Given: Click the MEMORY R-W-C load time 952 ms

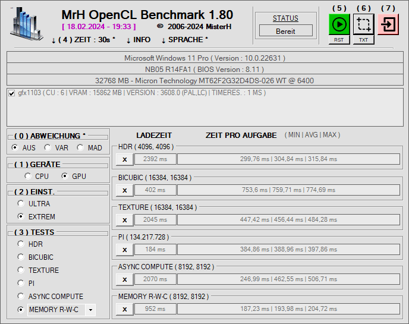Looking at the screenshot, I should tap(155, 309).
